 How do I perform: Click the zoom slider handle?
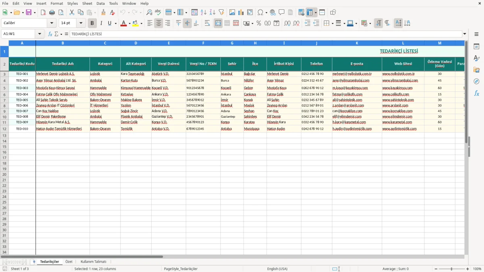click(452, 269)
